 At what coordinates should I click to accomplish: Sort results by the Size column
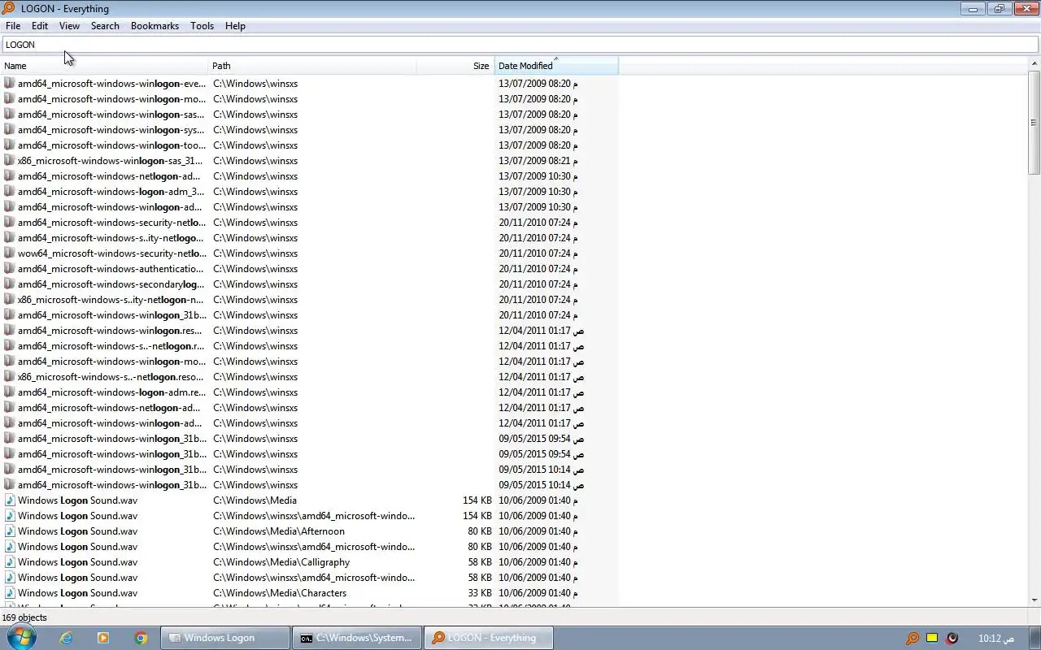455,66
